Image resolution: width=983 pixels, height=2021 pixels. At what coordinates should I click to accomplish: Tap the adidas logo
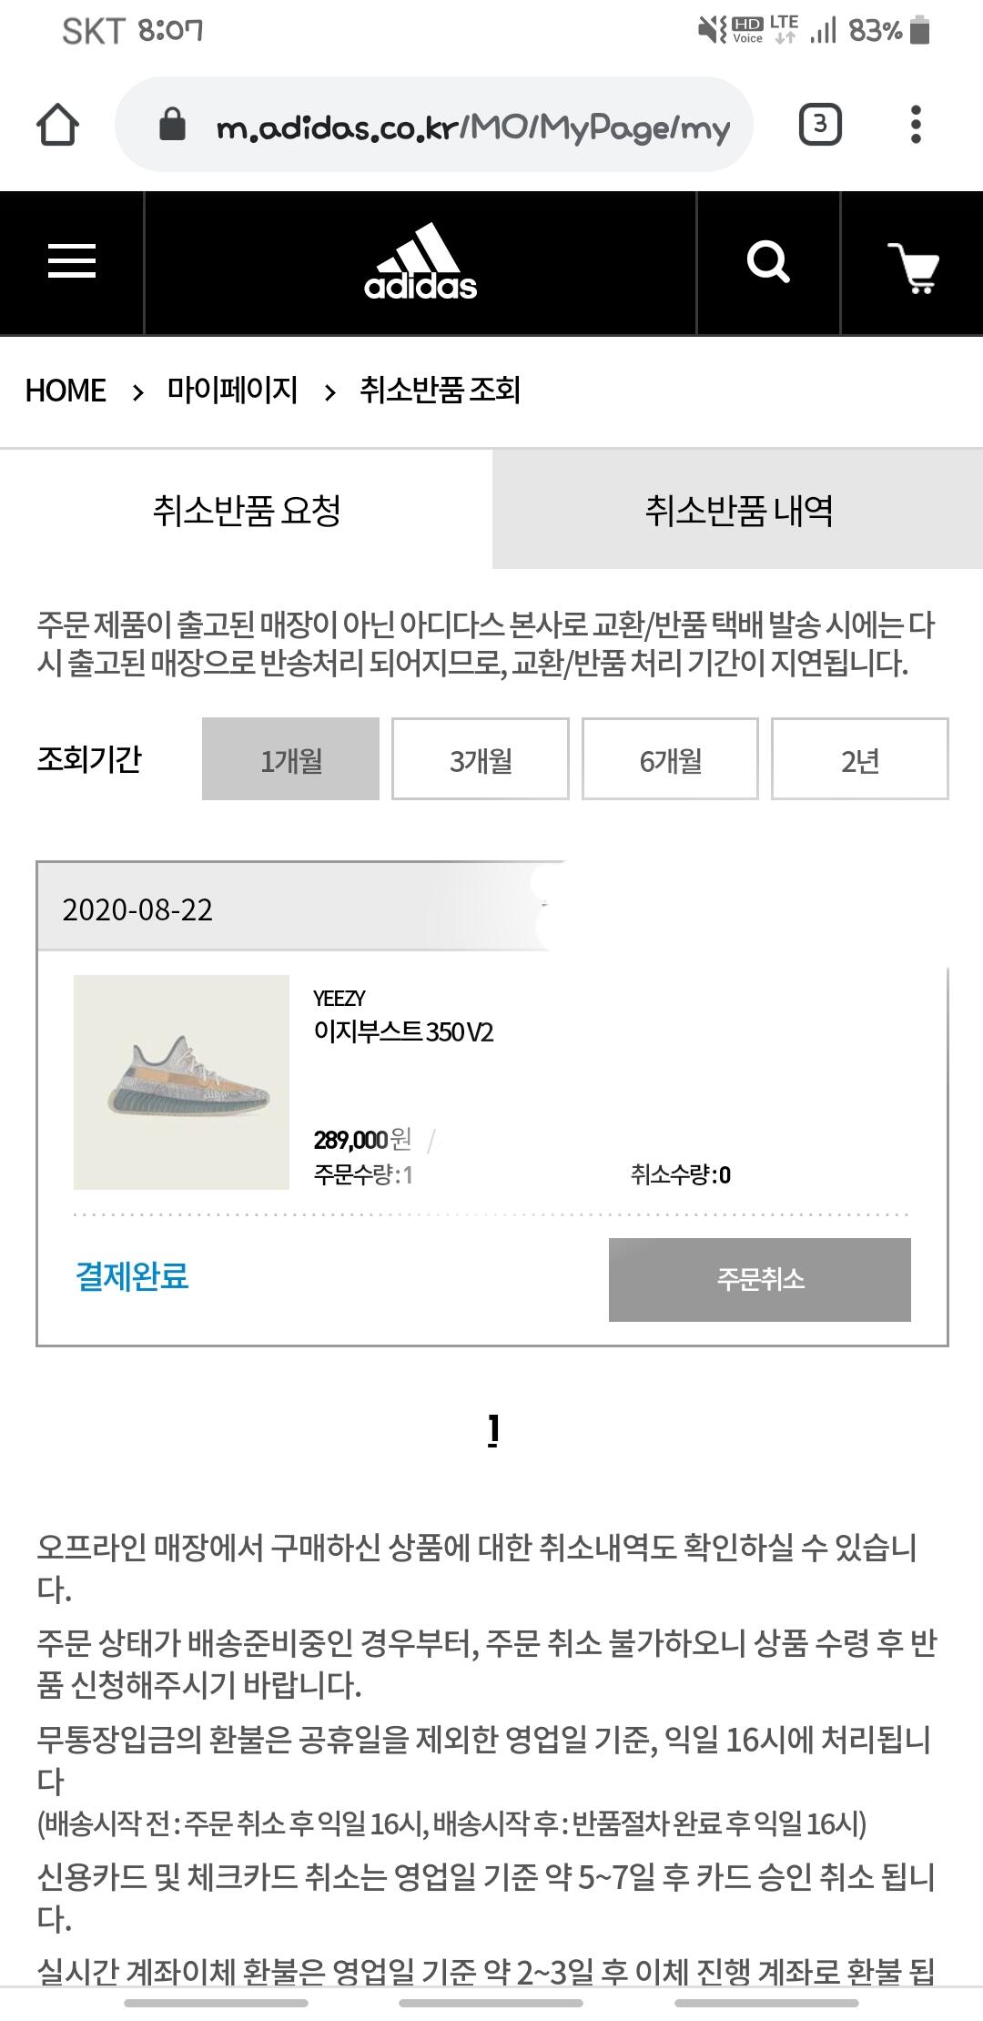[421, 262]
